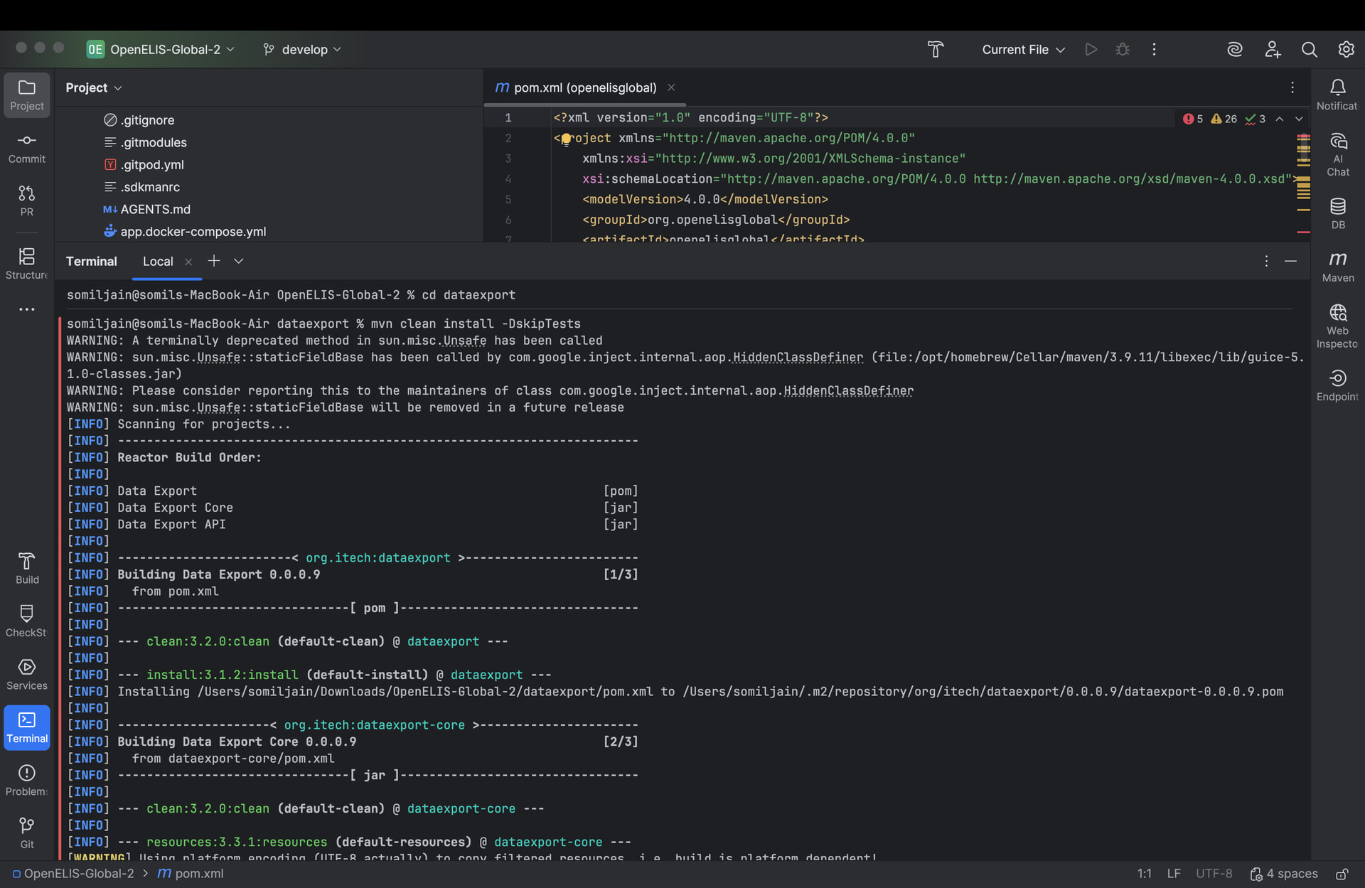Toggle the Terminal tool window button

[x=26, y=727]
